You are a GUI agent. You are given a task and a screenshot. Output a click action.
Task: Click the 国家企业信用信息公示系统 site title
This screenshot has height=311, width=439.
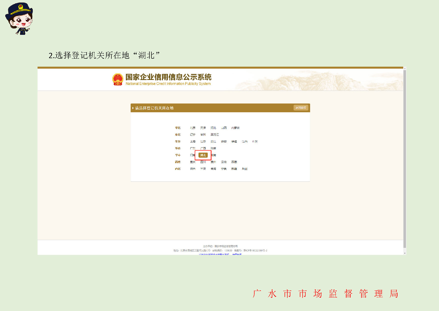click(x=168, y=77)
